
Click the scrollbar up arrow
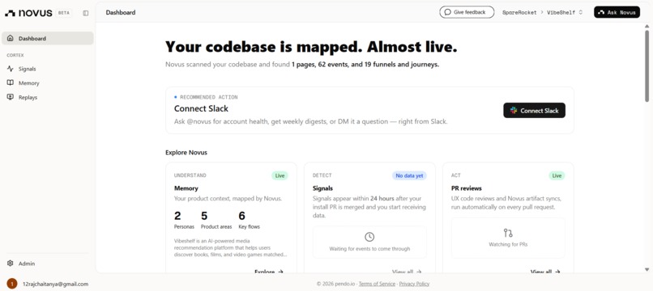point(647,26)
